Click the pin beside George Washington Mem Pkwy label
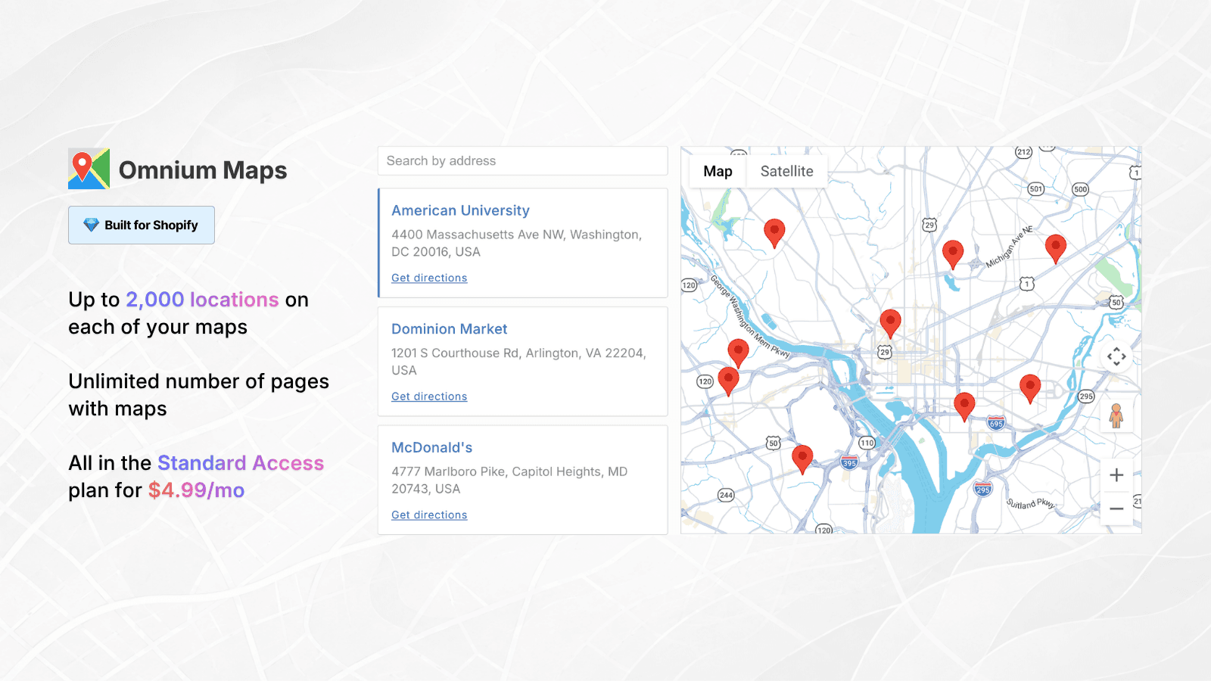 (738, 353)
